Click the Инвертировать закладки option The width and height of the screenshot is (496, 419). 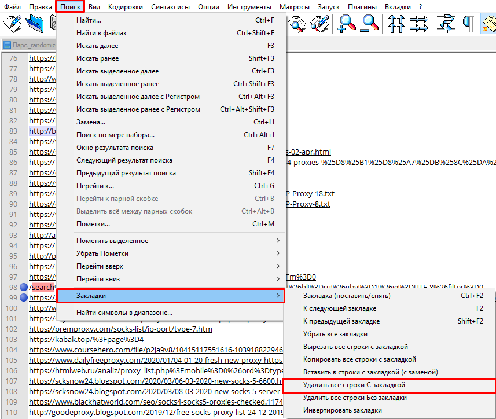tap(343, 410)
